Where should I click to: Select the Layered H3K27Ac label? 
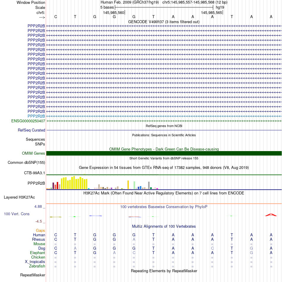pyautogui.click(x=19, y=197)
